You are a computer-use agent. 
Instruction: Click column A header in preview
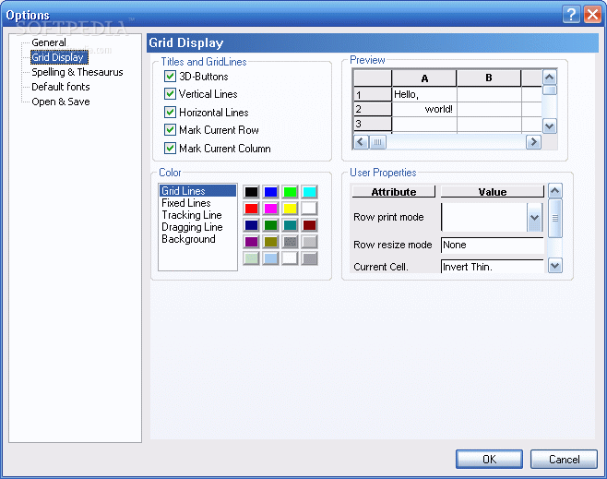click(x=424, y=78)
